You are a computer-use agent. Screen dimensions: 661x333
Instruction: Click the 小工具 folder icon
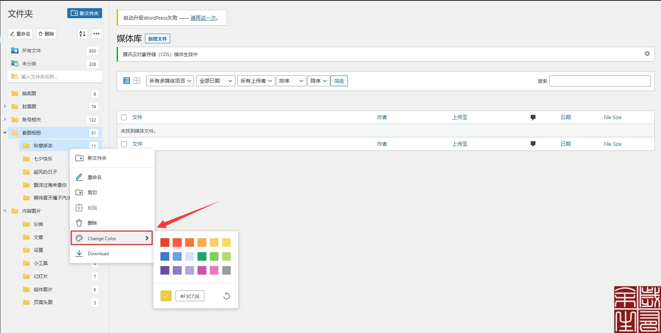(x=26, y=263)
